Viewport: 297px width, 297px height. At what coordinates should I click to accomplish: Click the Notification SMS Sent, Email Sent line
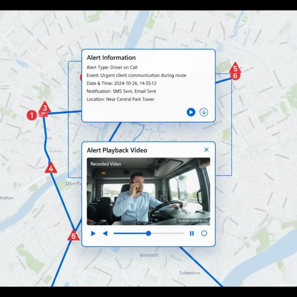click(121, 91)
